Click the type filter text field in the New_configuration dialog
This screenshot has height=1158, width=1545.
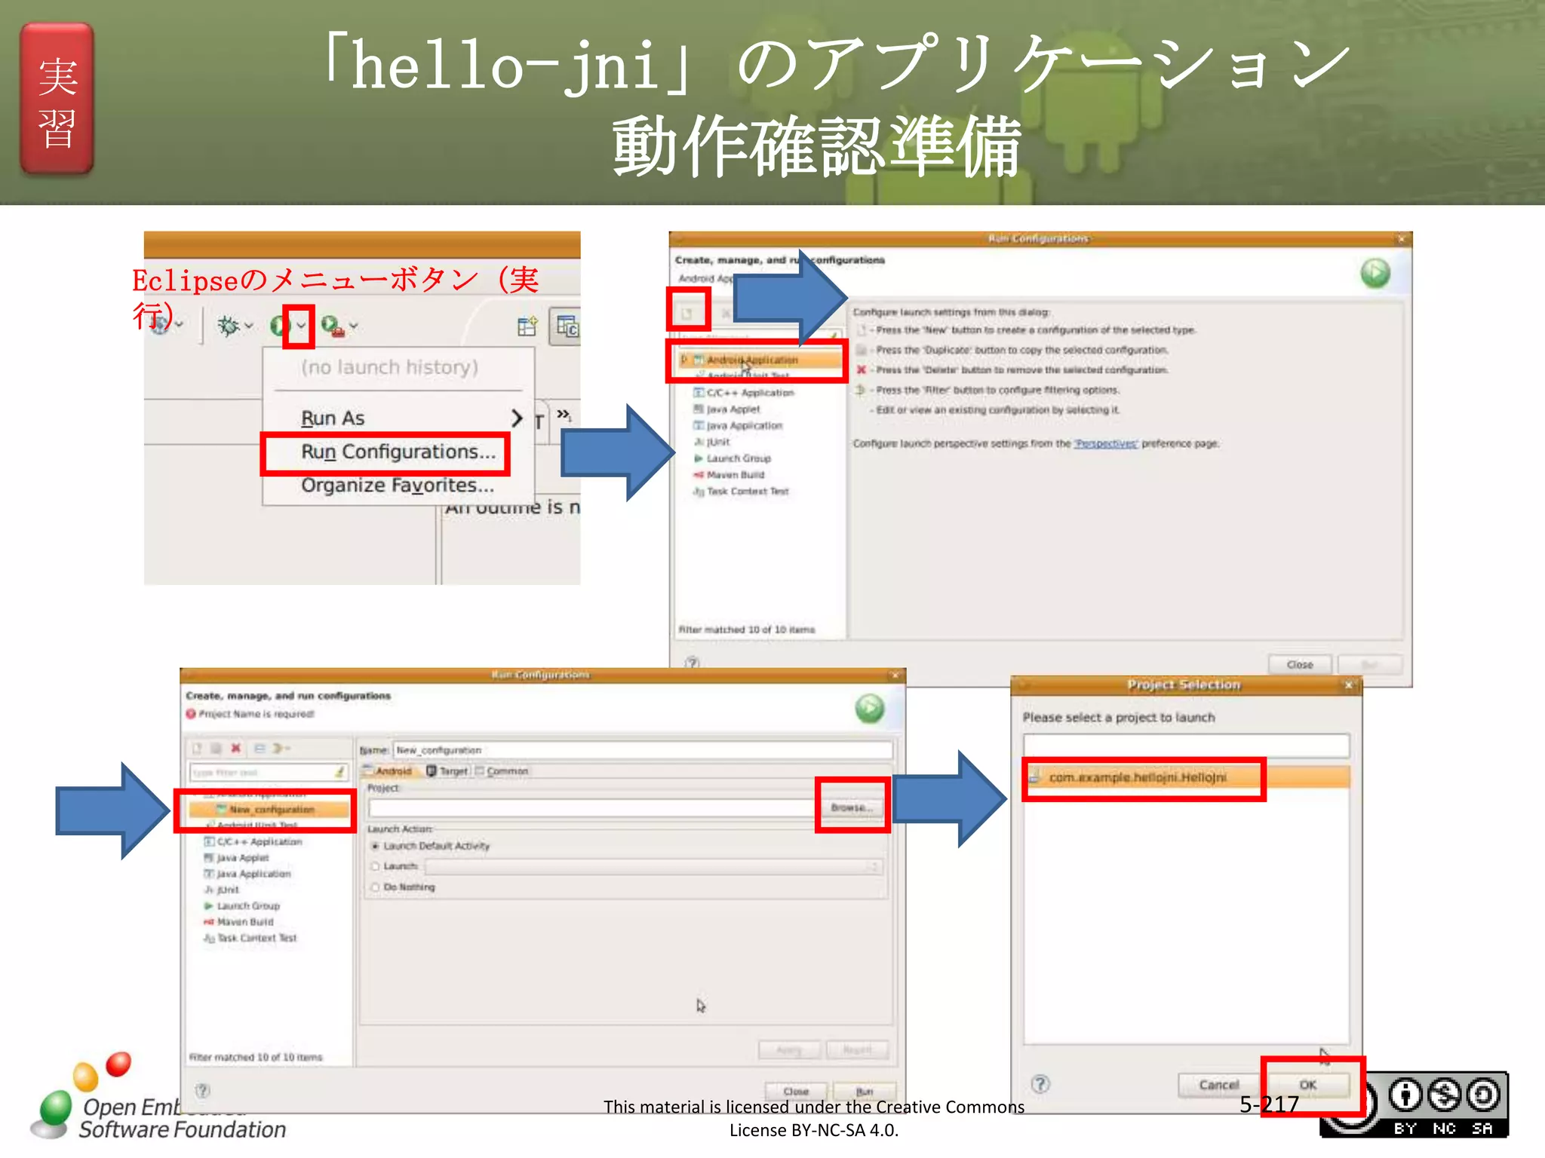point(261,773)
